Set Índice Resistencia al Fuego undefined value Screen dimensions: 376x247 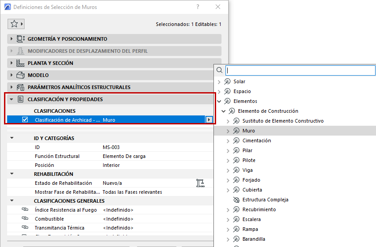[x=118, y=210]
